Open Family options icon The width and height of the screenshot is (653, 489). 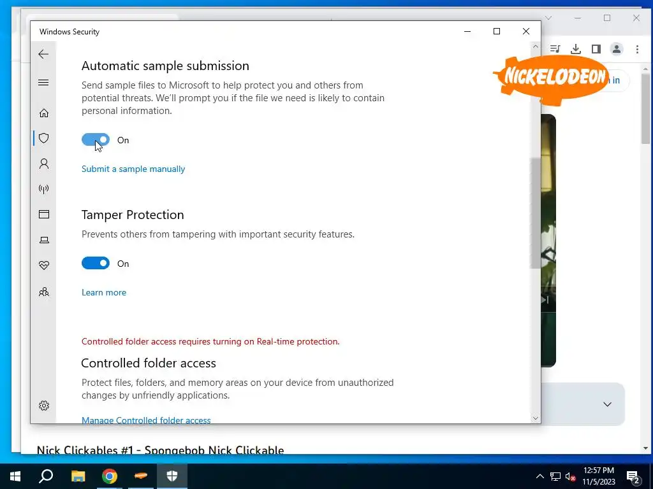[44, 292]
